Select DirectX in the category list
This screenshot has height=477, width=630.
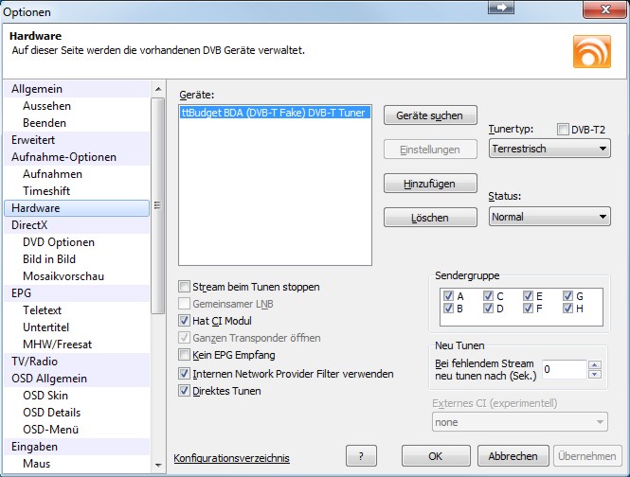point(29,225)
